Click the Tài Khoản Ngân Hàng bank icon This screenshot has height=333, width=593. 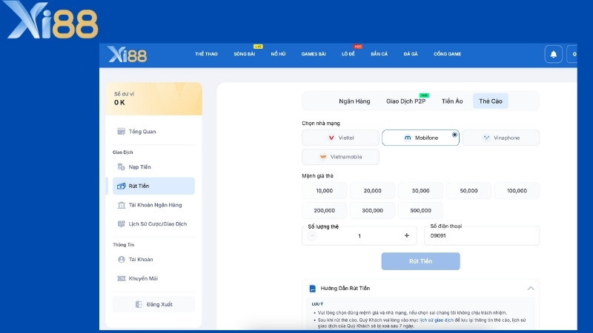tap(121, 205)
